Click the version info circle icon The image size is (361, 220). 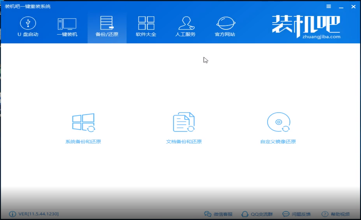click(12, 214)
